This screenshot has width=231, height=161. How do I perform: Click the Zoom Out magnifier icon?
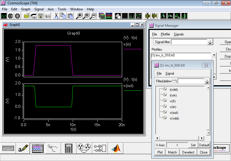point(93,16)
